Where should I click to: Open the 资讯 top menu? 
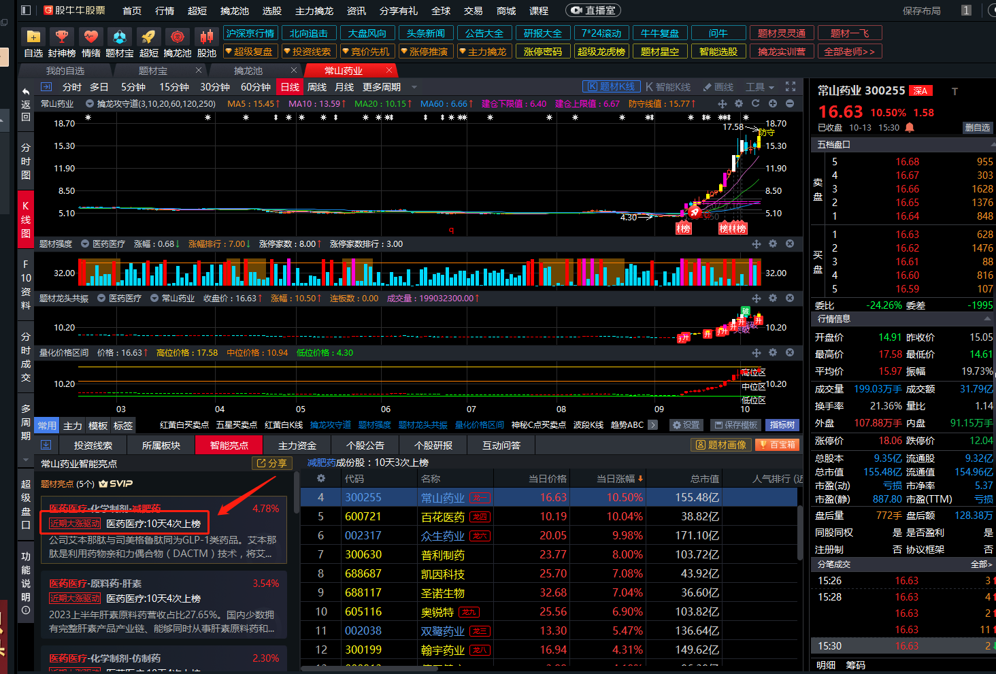pos(356,11)
